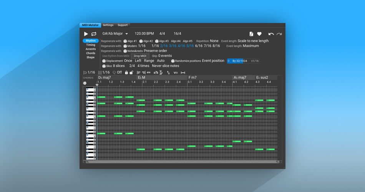Open the G#/Ab Major key dropdown
Image resolution: width=365 pixels, height=192 pixels.
[115, 33]
